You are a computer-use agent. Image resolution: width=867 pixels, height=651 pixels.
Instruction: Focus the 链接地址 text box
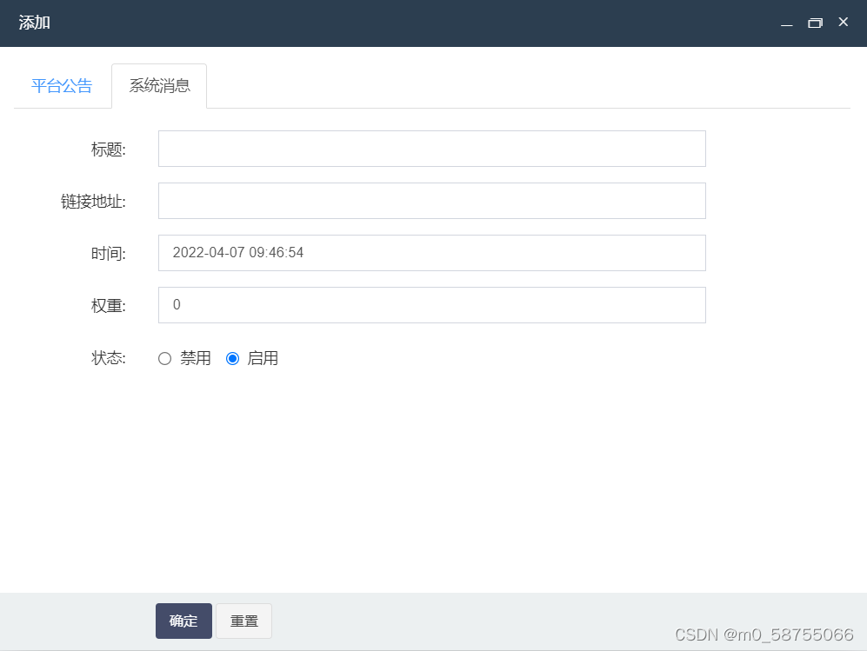coord(431,201)
